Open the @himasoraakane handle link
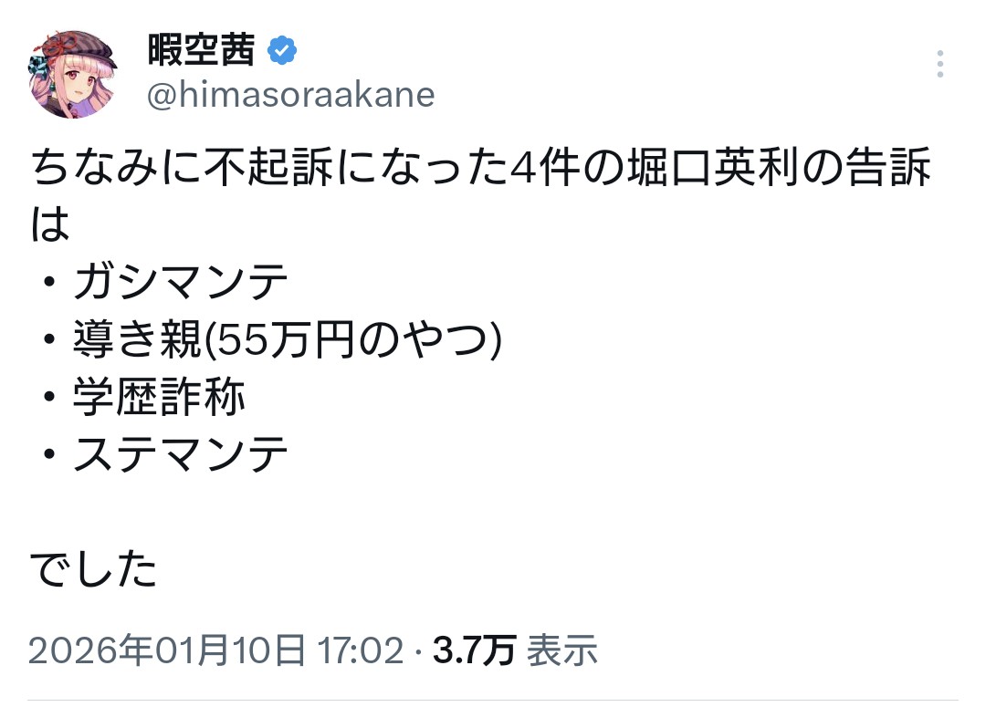The height and width of the screenshot is (707, 986). click(x=290, y=95)
